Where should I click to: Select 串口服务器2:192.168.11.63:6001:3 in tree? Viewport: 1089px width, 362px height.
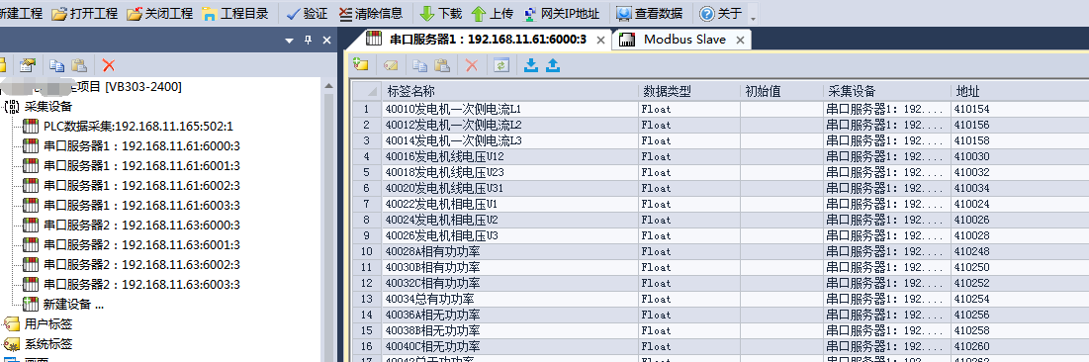pyautogui.click(x=141, y=244)
